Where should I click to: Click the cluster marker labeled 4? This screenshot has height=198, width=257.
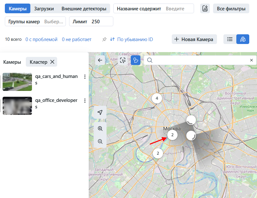tap(157, 98)
